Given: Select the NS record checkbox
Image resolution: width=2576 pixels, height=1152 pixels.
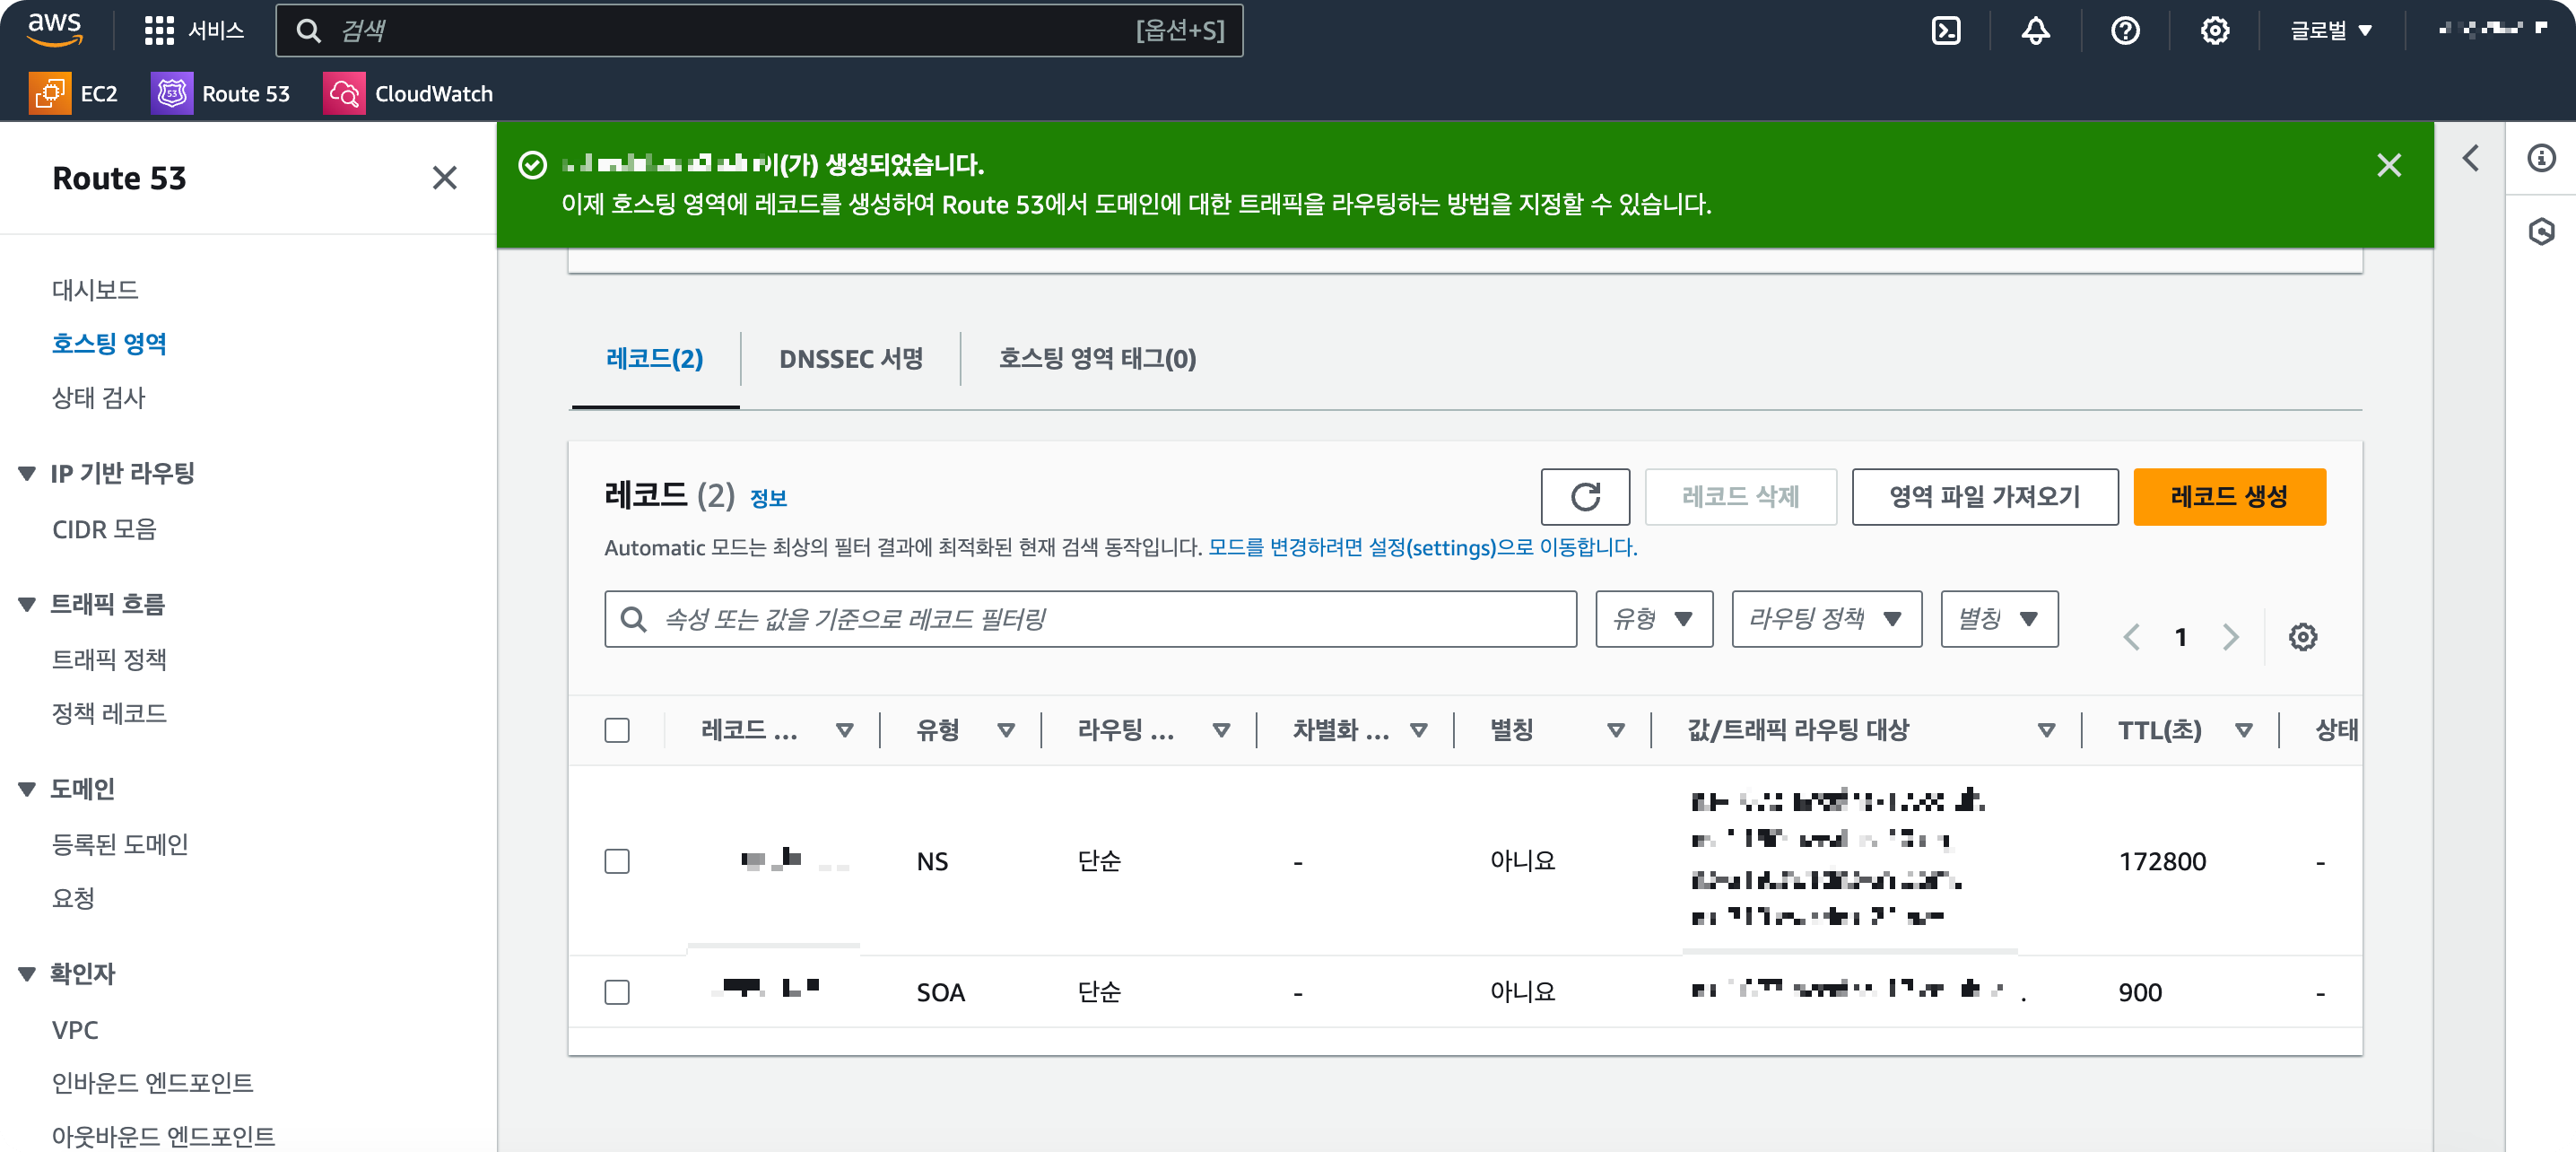Looking at the screenshot, I should [617, 861].
